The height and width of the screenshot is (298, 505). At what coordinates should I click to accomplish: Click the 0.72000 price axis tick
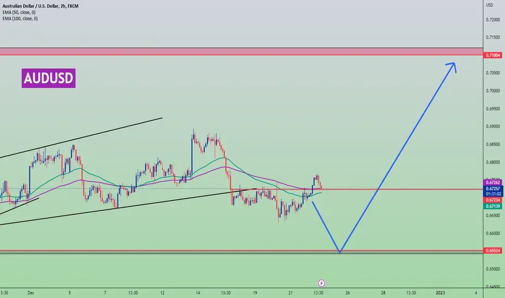[x=493, y=20]
